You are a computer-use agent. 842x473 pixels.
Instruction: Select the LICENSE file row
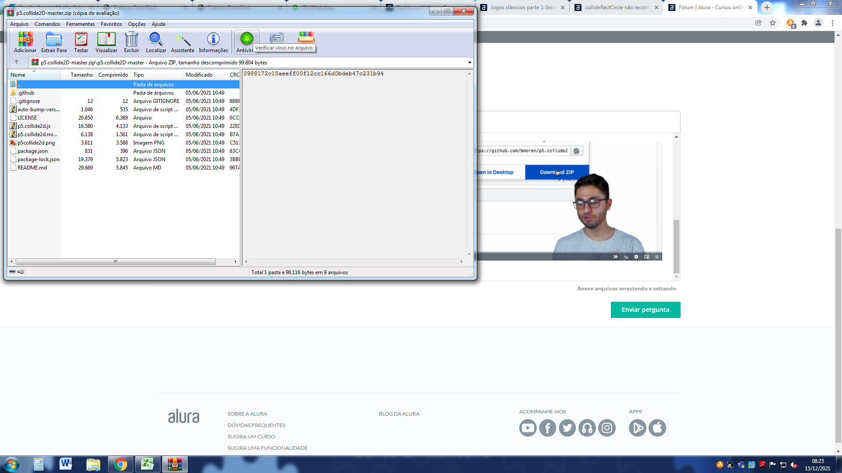click(124, 118)
